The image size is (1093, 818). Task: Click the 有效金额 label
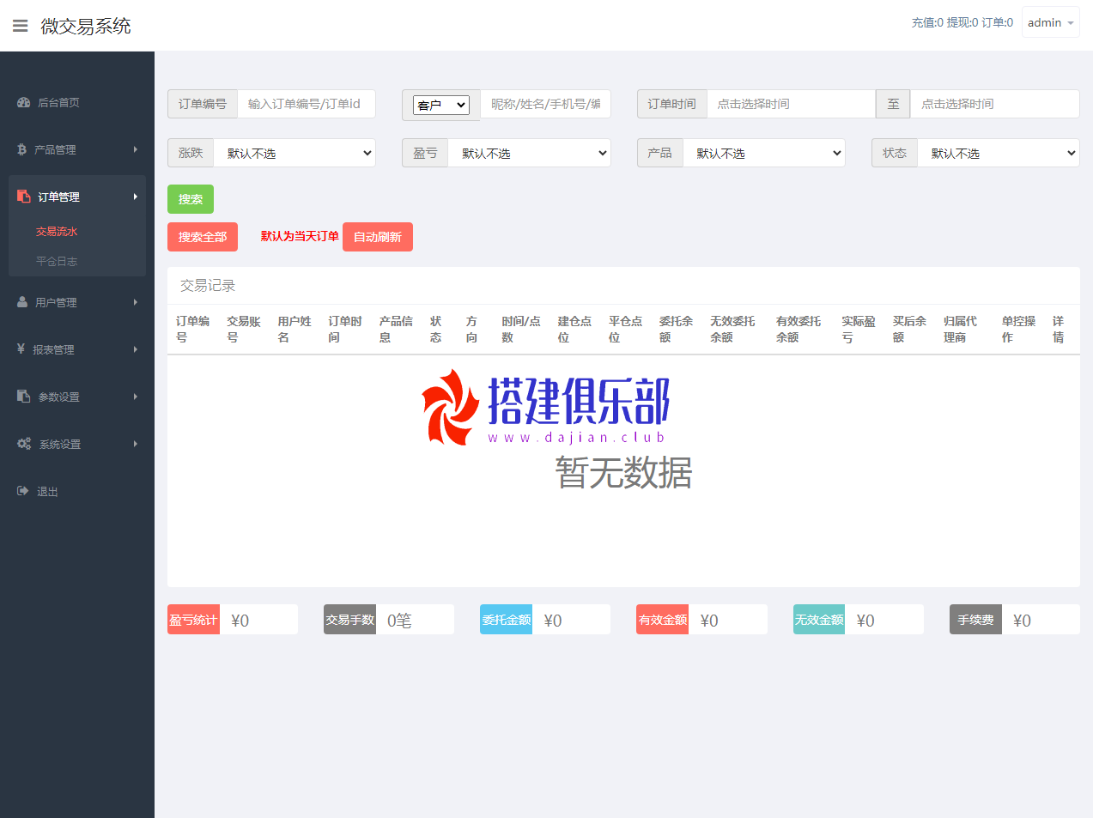pyautogui.click(x=663, y=620)
